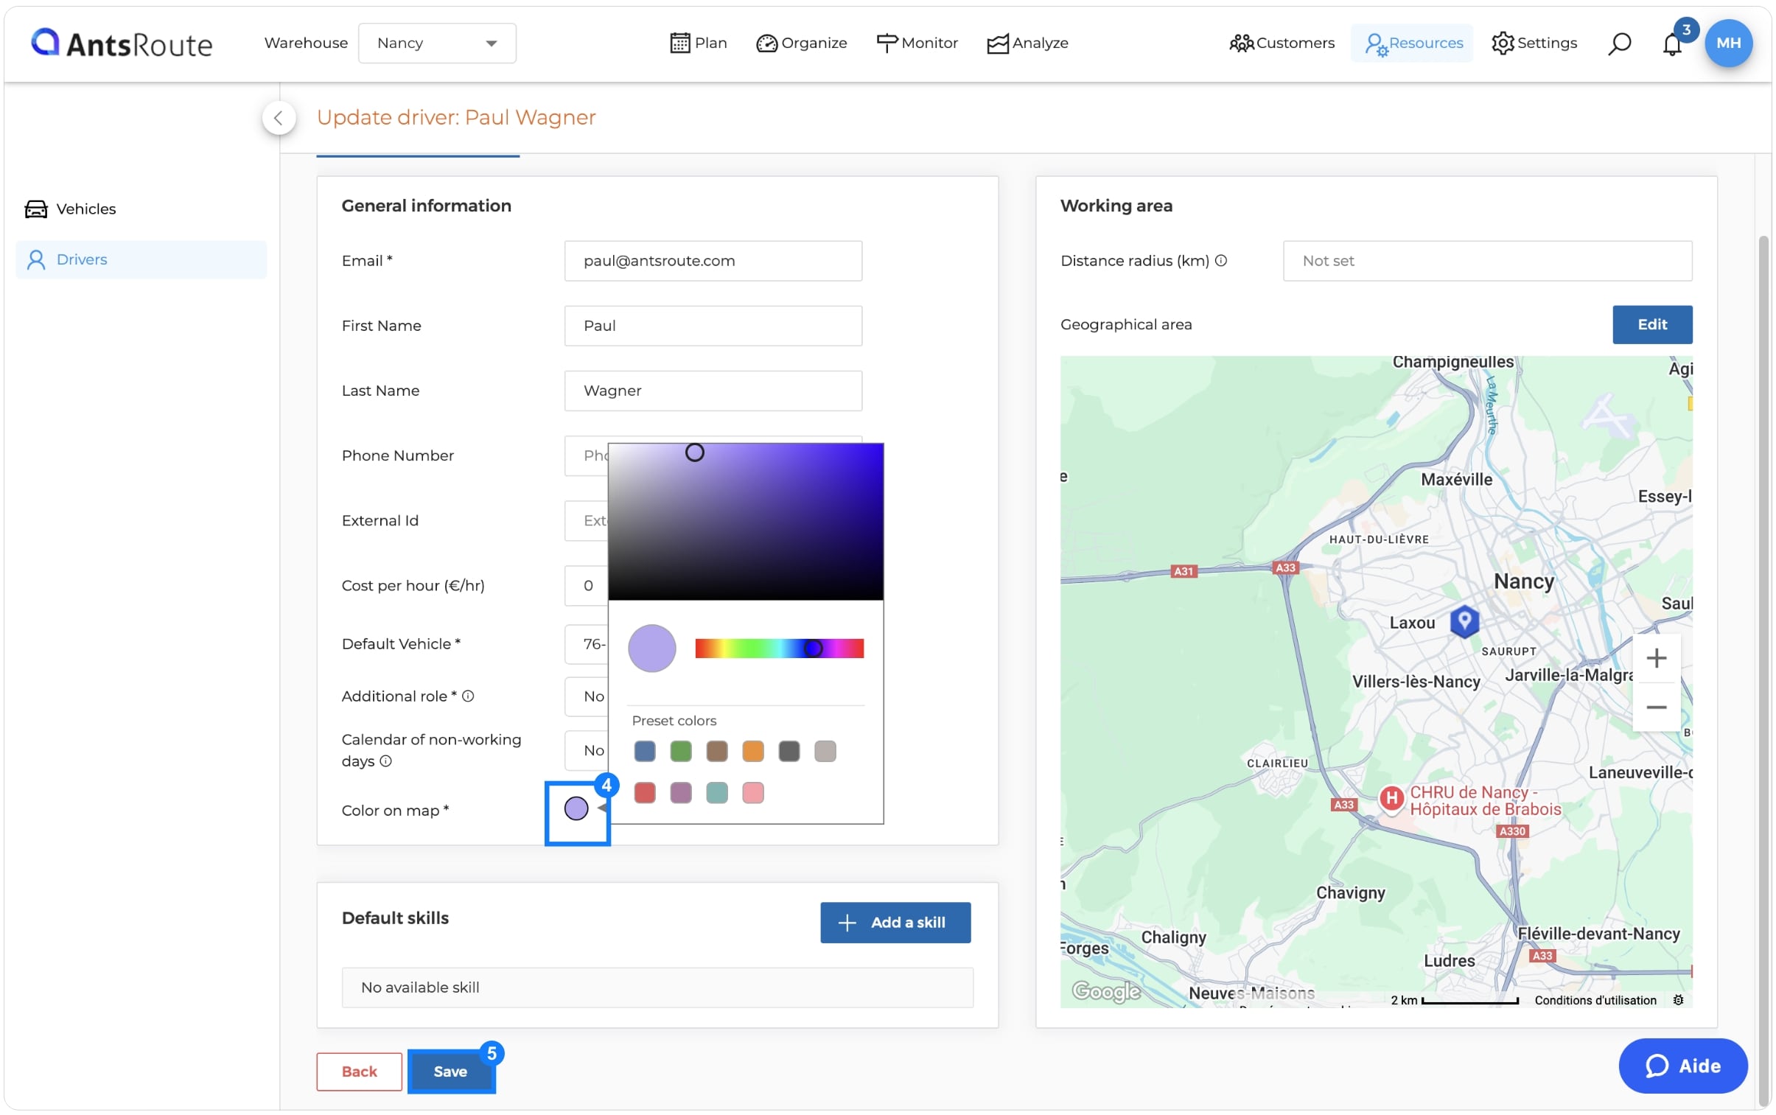1776x1115 pixels.
Task: Open the MH user avatar menu
Action: 1728,43
